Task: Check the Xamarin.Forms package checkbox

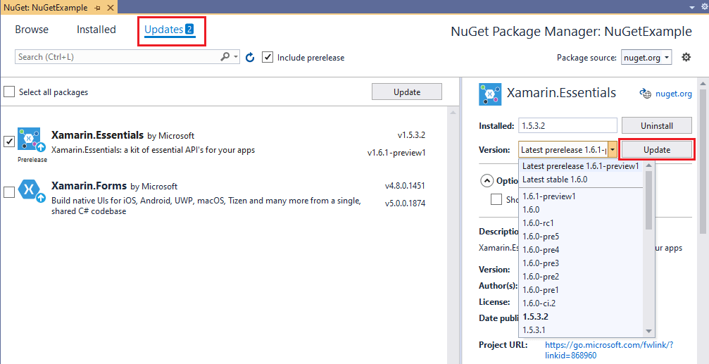Action: coord(8,192)
